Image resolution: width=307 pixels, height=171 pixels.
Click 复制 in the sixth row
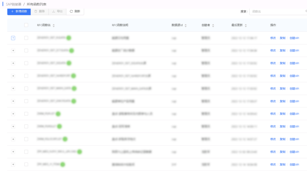click(282, 101)
